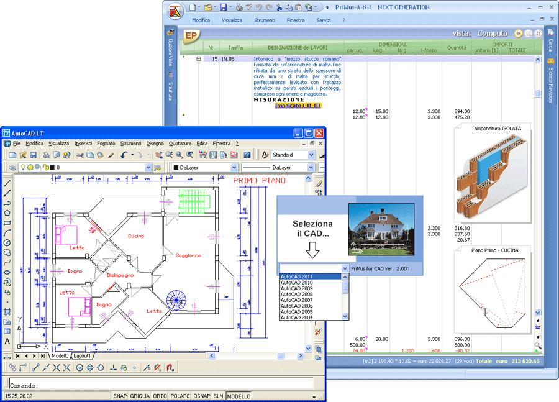This screenshot has width=559, height=402.
Task: Select the Rectangle draw tool in AutoCAD
Action: click(x=7, y=223)
